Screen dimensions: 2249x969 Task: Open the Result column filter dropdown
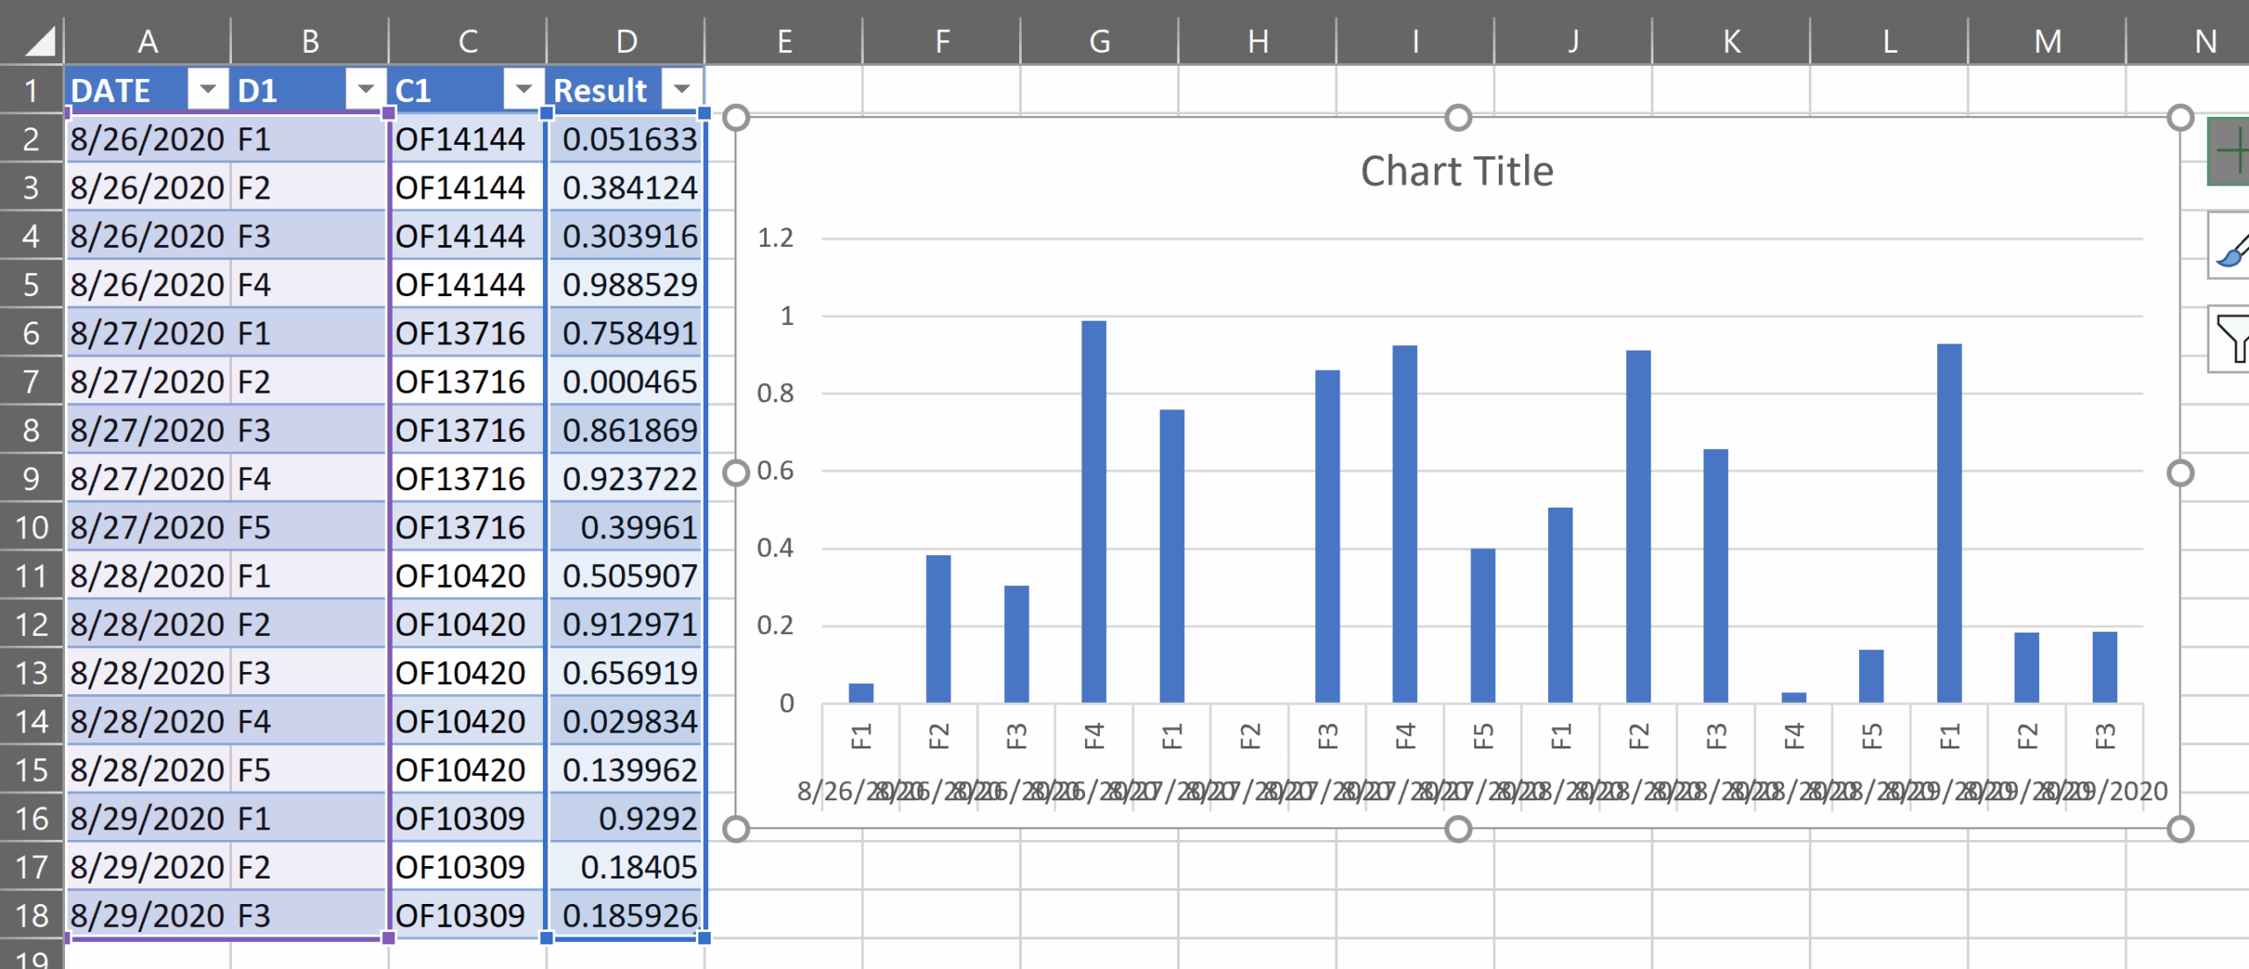pos(683,89)
